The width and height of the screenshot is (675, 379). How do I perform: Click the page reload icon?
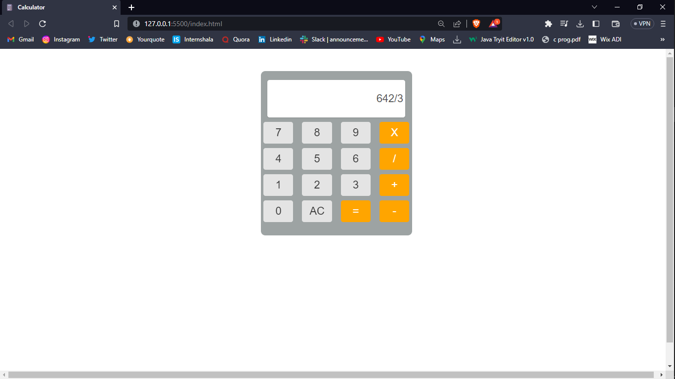(42, 23)
